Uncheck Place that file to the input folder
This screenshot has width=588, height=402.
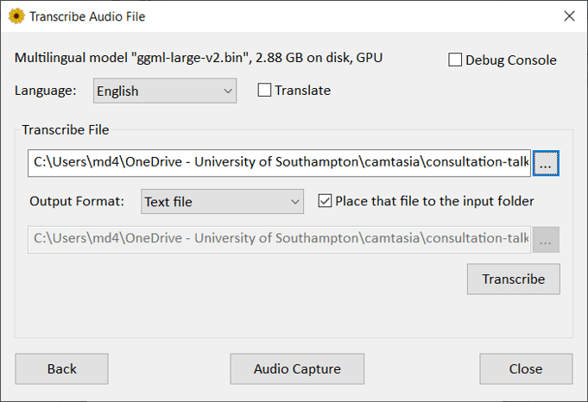click(325, 201)
